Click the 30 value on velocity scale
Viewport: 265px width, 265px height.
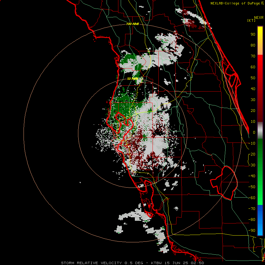pos(253,100)
